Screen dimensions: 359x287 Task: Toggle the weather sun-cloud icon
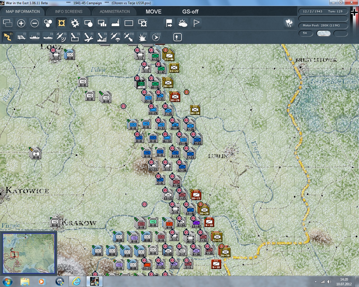point(183,23)
